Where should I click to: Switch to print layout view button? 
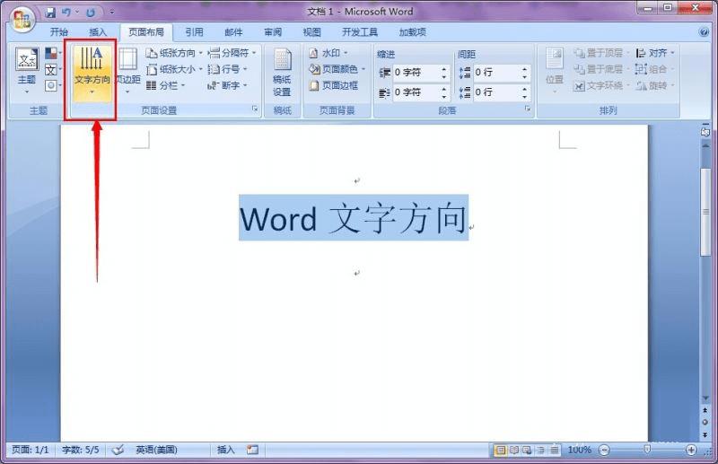pyautogui.click(x=501, y=451)
